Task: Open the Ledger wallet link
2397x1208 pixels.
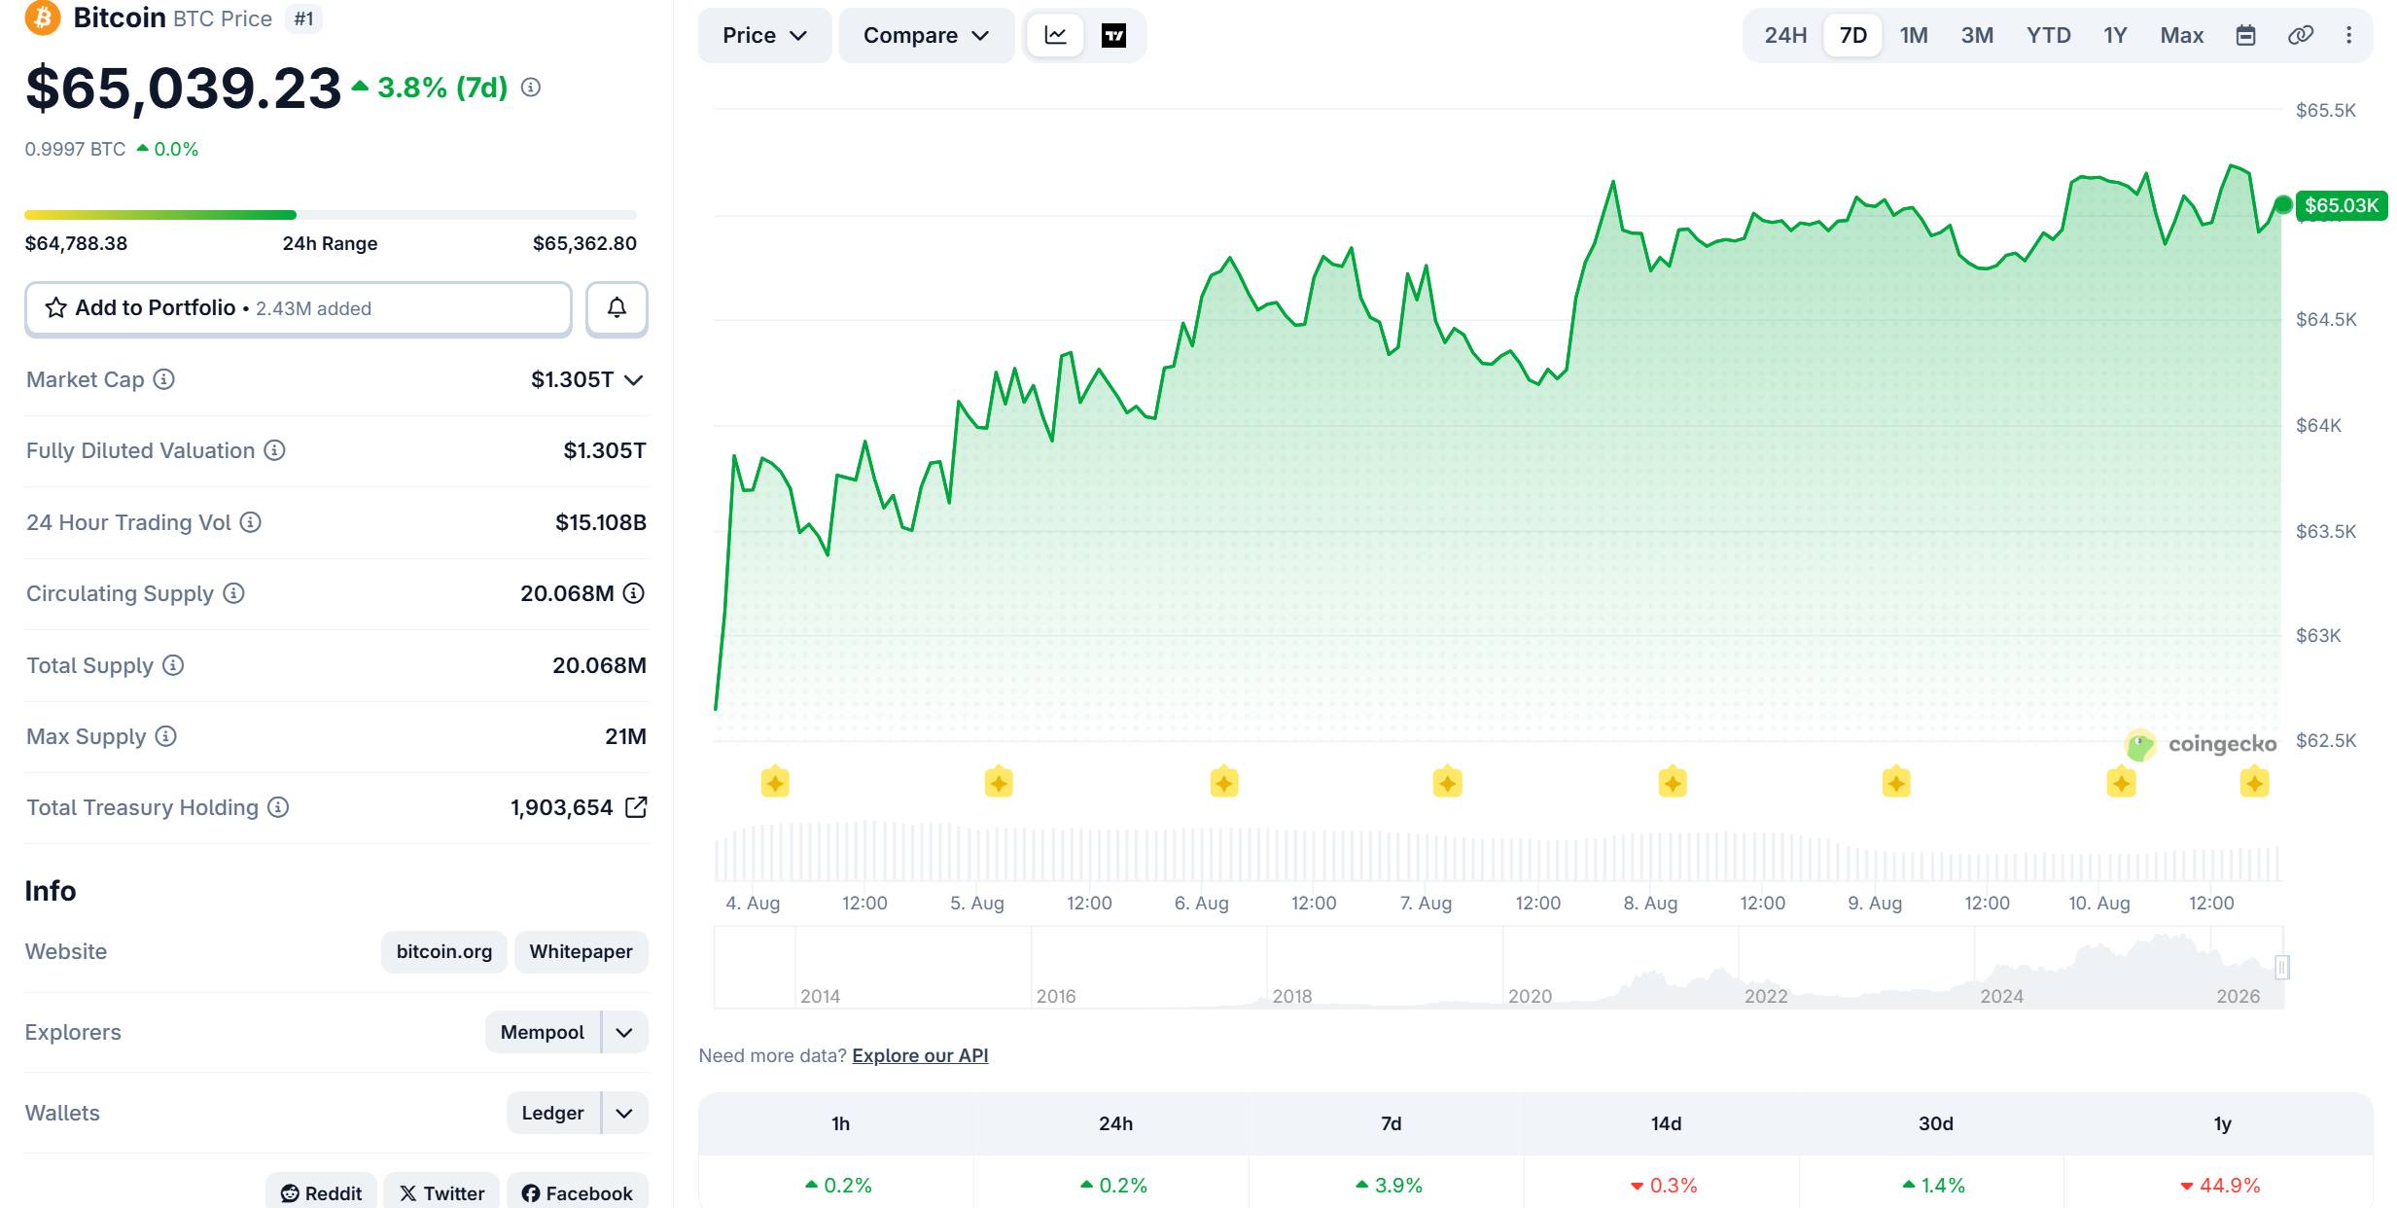Action: point(552,1114)
